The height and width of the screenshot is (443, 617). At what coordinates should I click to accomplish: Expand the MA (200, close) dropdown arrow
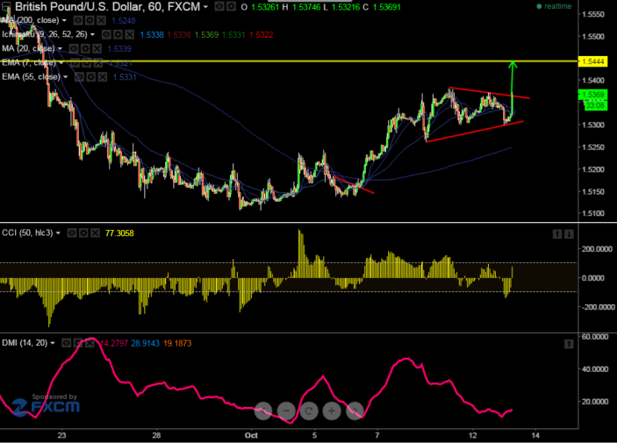click(x=65, y=20)
